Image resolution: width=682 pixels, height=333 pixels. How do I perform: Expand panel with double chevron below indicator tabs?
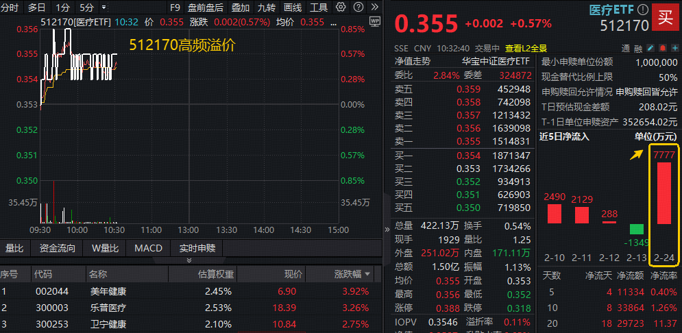click(189, 260)
